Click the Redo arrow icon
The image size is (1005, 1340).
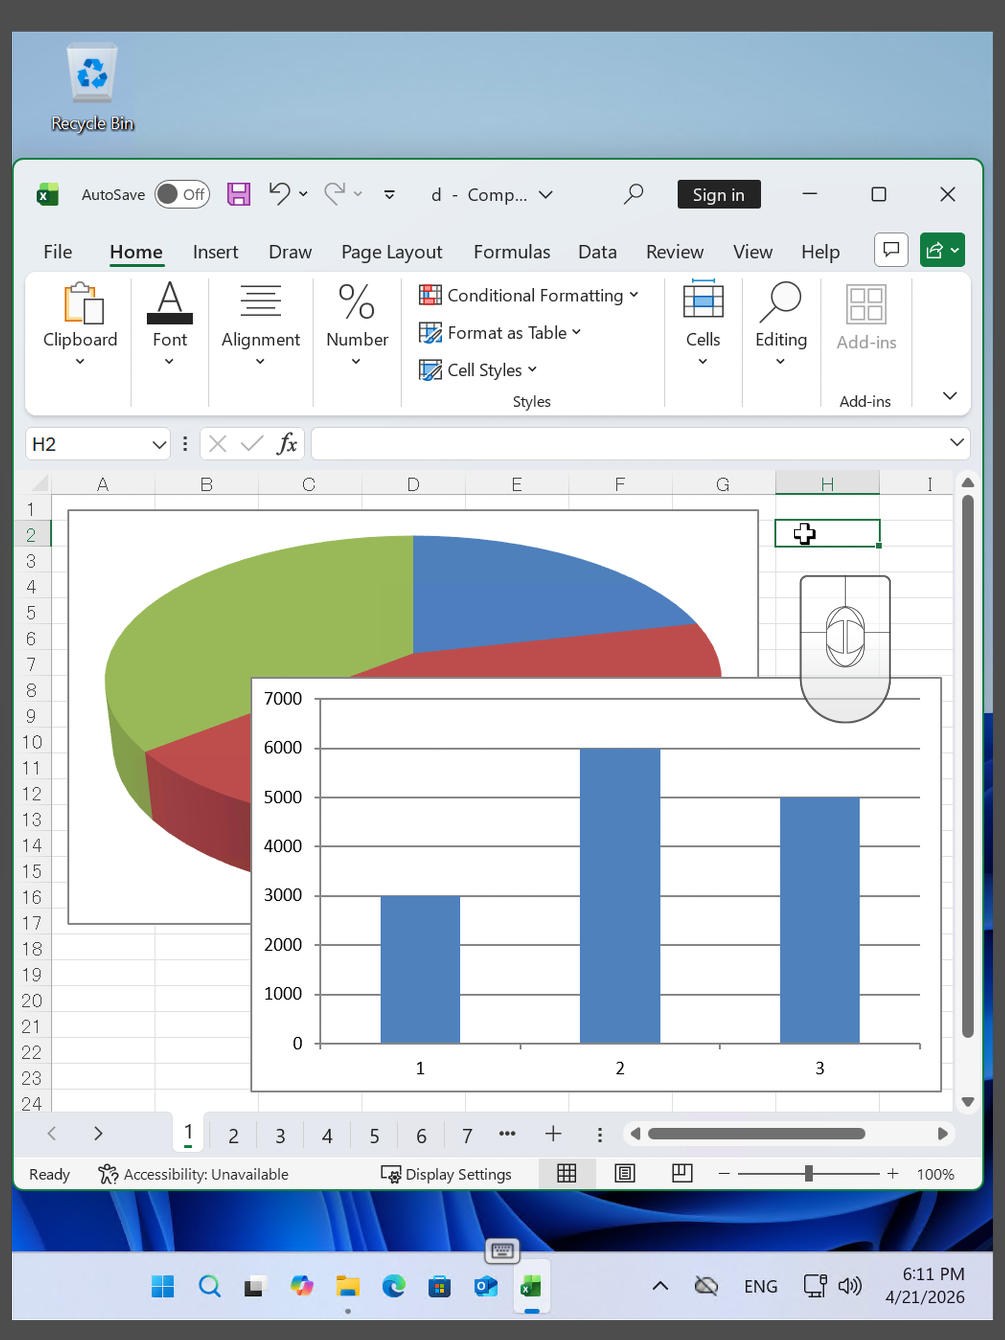pyautogui.click(x=335, y=194)
